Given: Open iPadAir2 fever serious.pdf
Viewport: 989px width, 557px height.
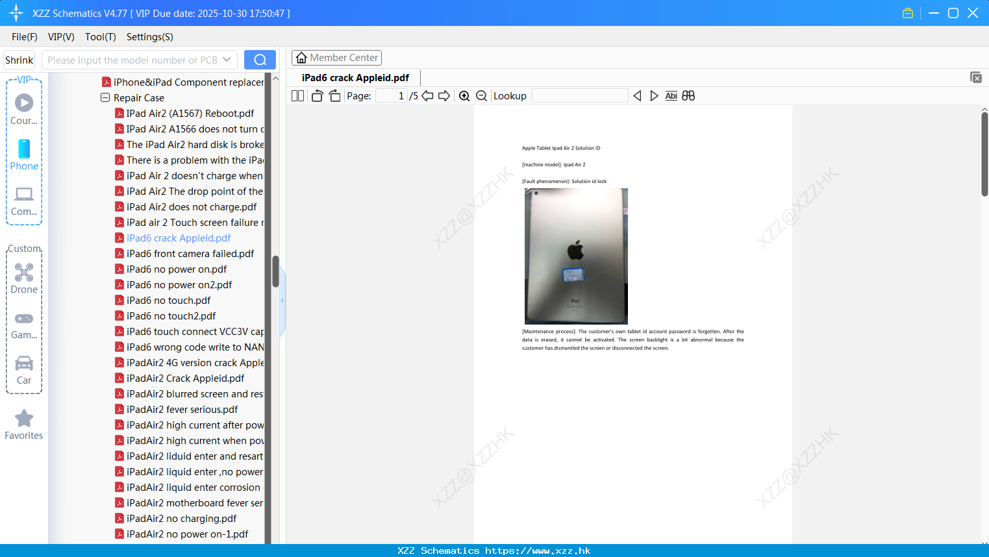Looking at the screenshot, I should (x=177, y=410).
